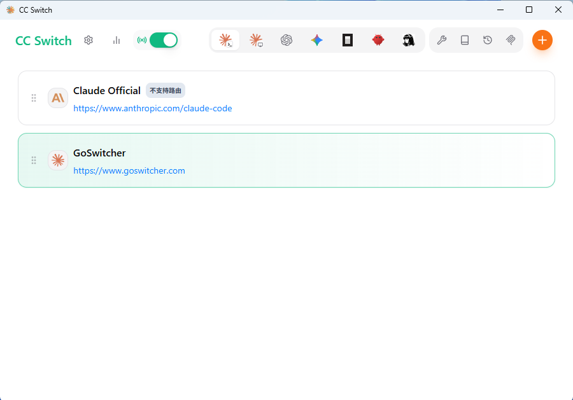This screenshot has height=400, width=573.
Task: Switch to the Gemini sparkle tab
Action: click(317, 40)
